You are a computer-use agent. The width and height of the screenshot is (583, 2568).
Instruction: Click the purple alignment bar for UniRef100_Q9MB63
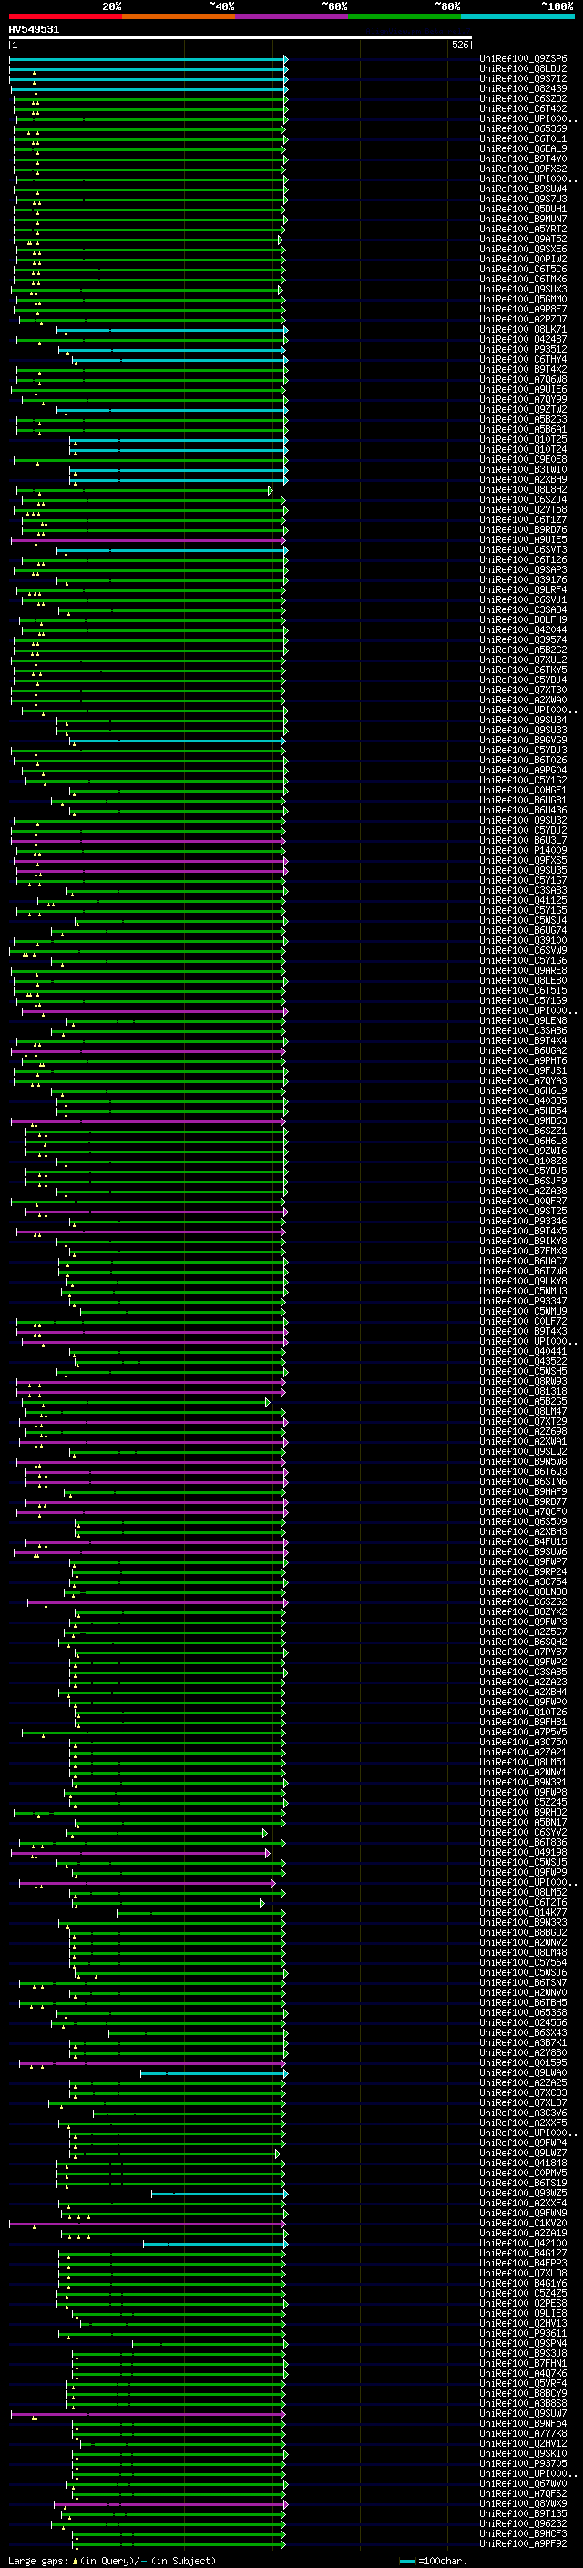tap(149, 1120)
